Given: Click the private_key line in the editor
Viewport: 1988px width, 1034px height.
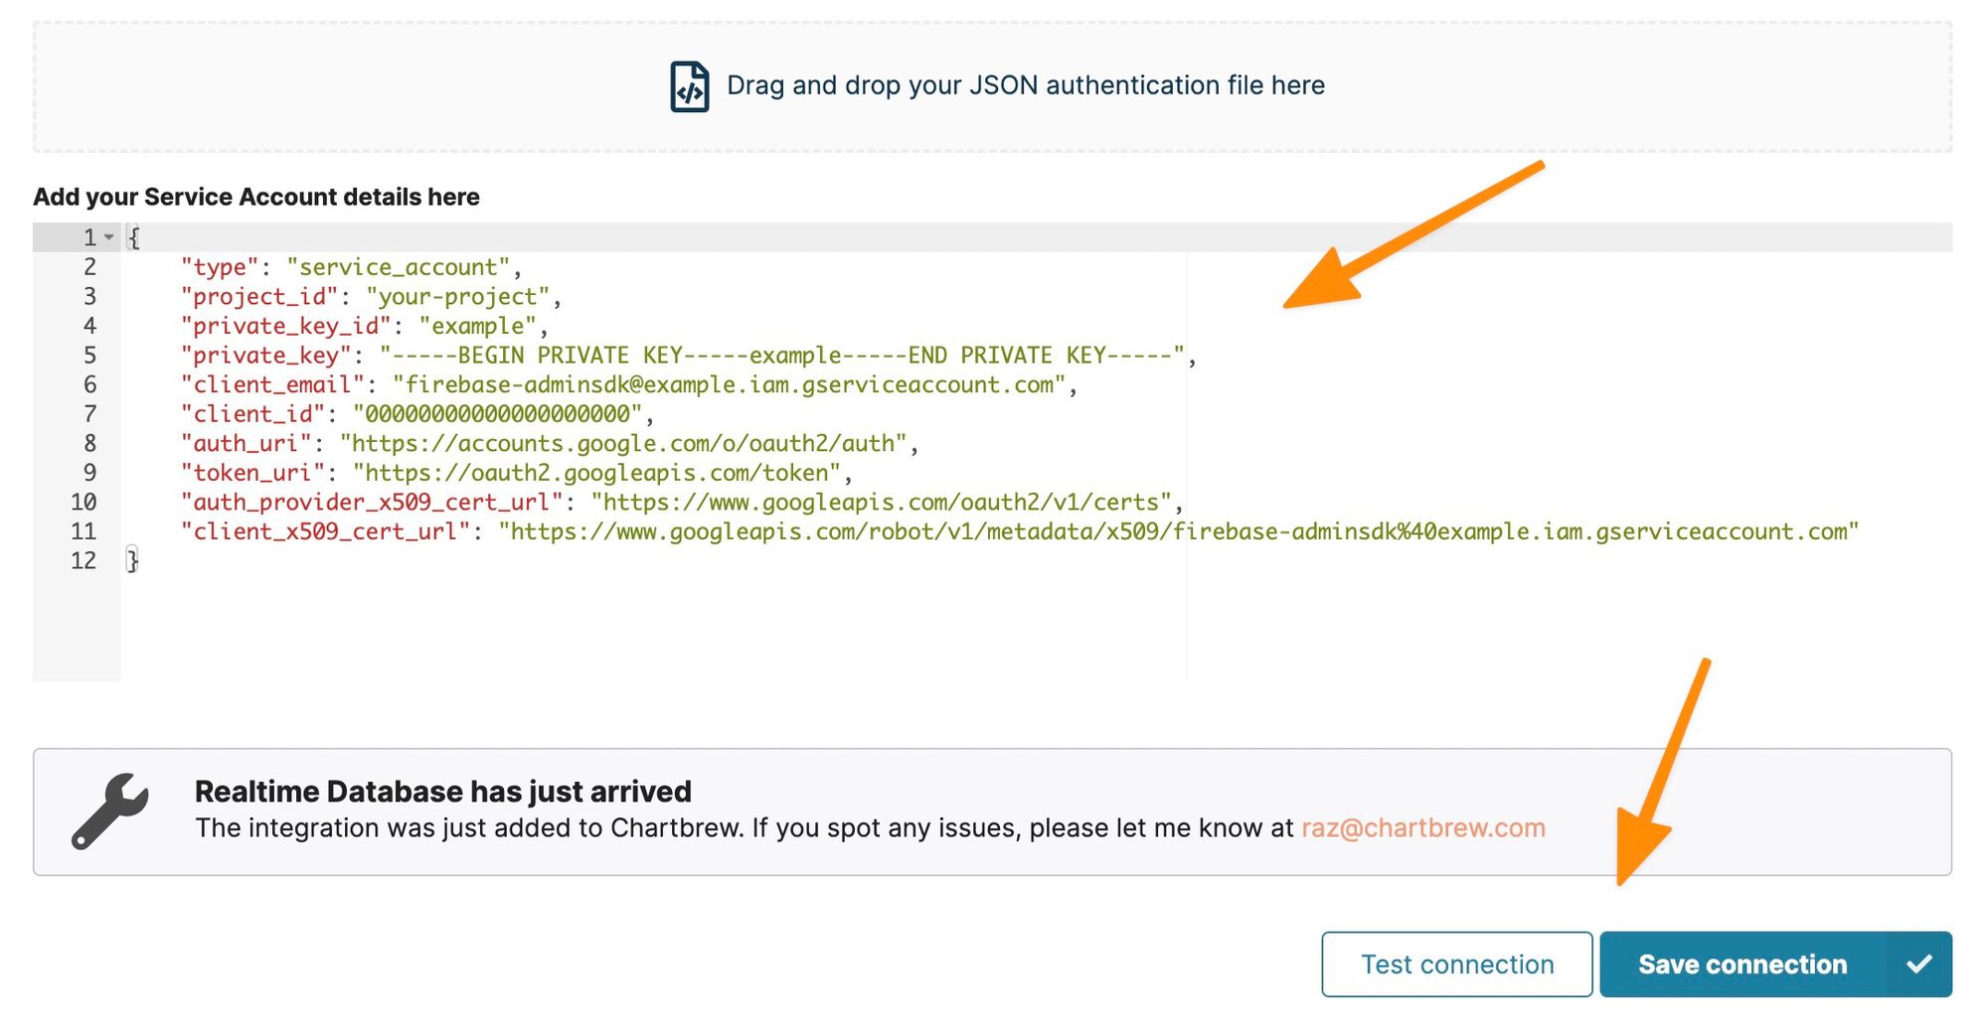Looking at the screenshot, I should coord(686,356).
